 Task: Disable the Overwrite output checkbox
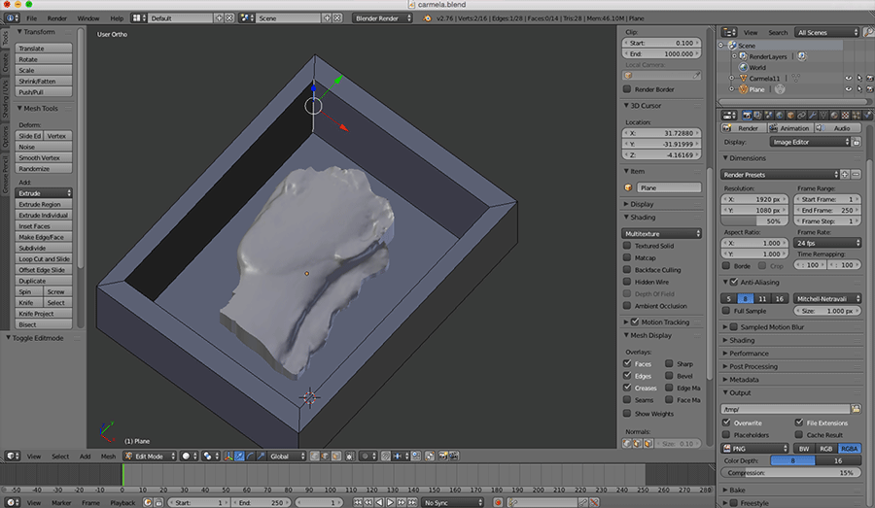726,423
